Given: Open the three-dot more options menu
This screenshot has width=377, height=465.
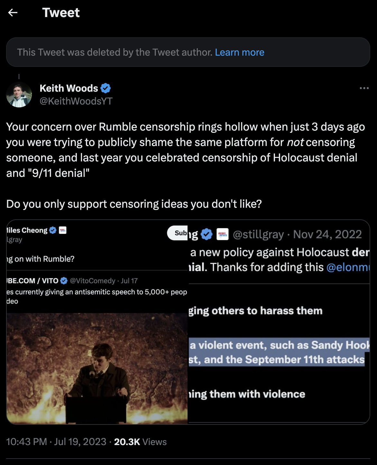Looking at the screenshot, I should [x=364, y=88].
